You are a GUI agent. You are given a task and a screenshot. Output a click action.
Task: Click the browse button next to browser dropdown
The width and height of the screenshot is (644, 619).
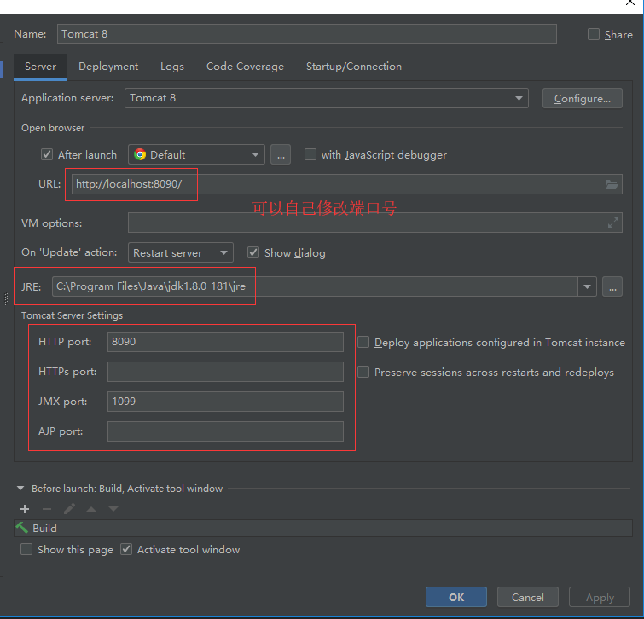tap(281, 155)
